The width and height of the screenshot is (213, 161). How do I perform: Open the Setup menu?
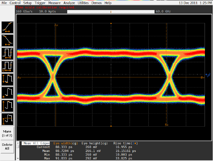pos(27,3)
